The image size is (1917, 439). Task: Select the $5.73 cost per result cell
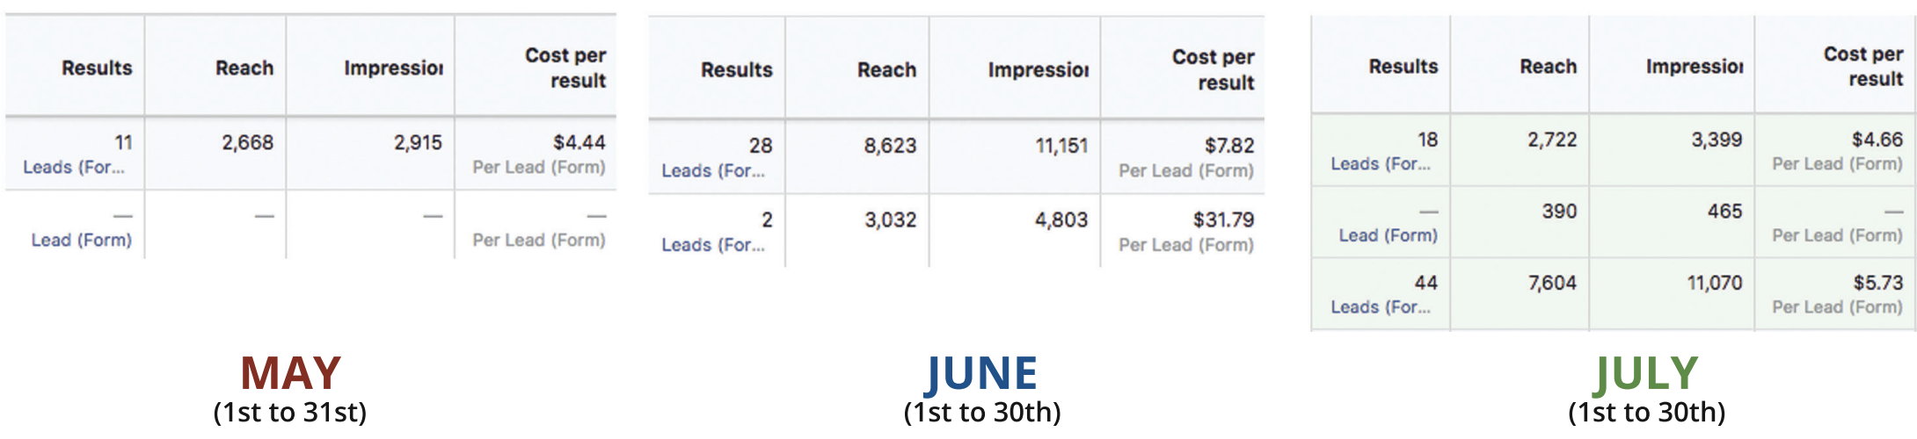1878,283
